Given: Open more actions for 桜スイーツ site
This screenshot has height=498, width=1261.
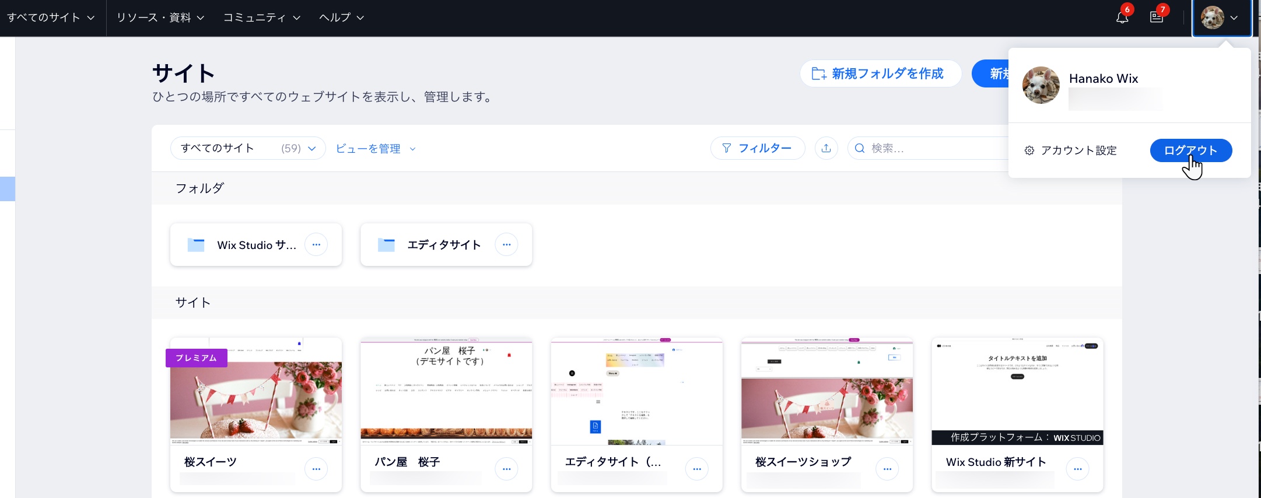Looking at the screenshot, I should [316, 469].
